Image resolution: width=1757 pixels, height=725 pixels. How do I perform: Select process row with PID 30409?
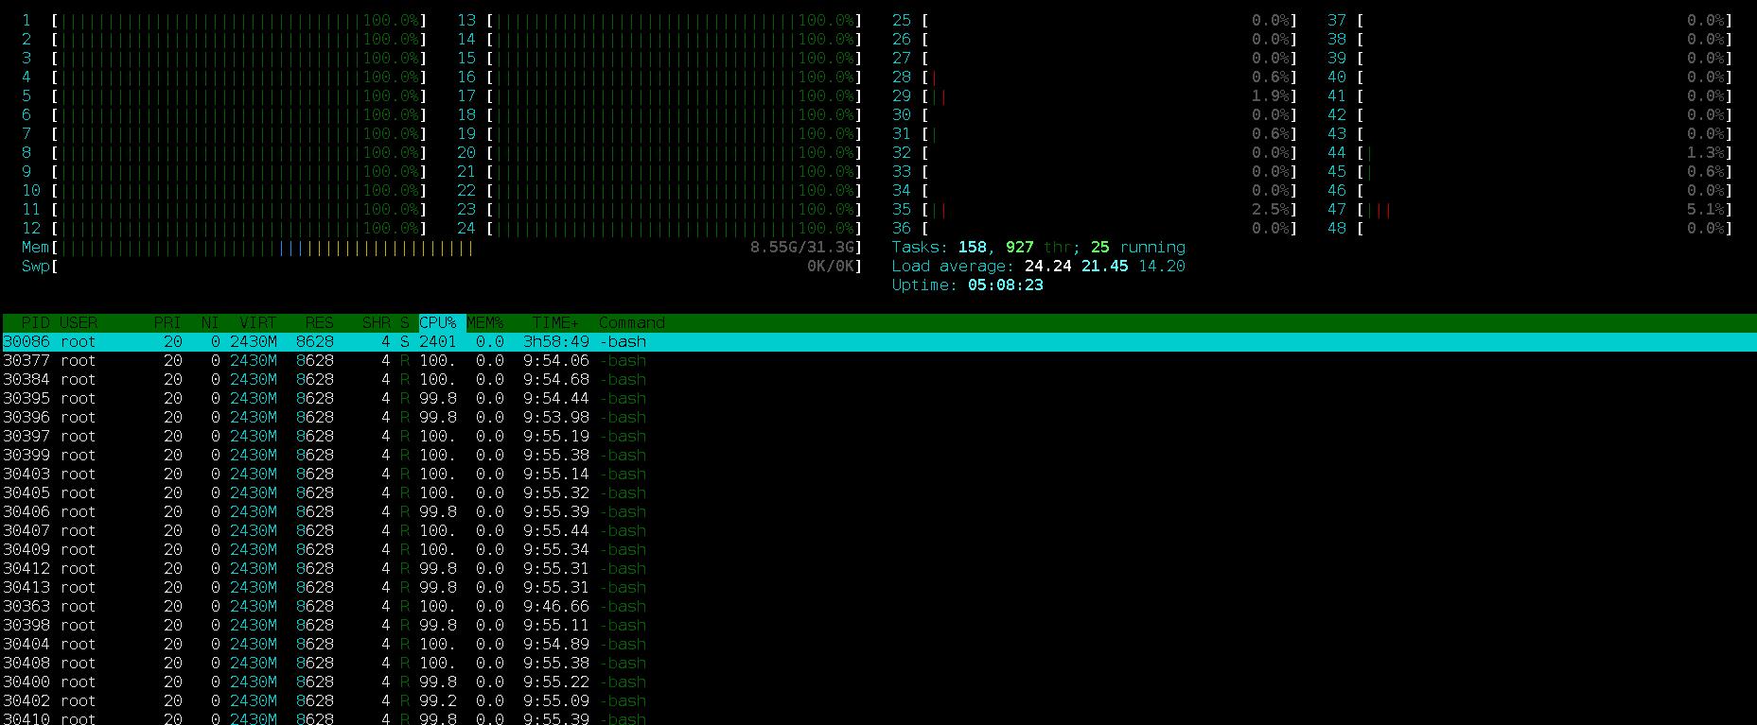pos(878,549)
